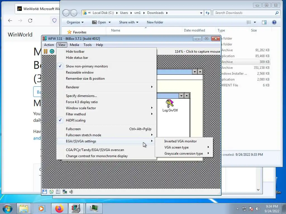286x214 pixels.
Task: Open the Organize dropdown in Explorer
Action: click(75, 22)
